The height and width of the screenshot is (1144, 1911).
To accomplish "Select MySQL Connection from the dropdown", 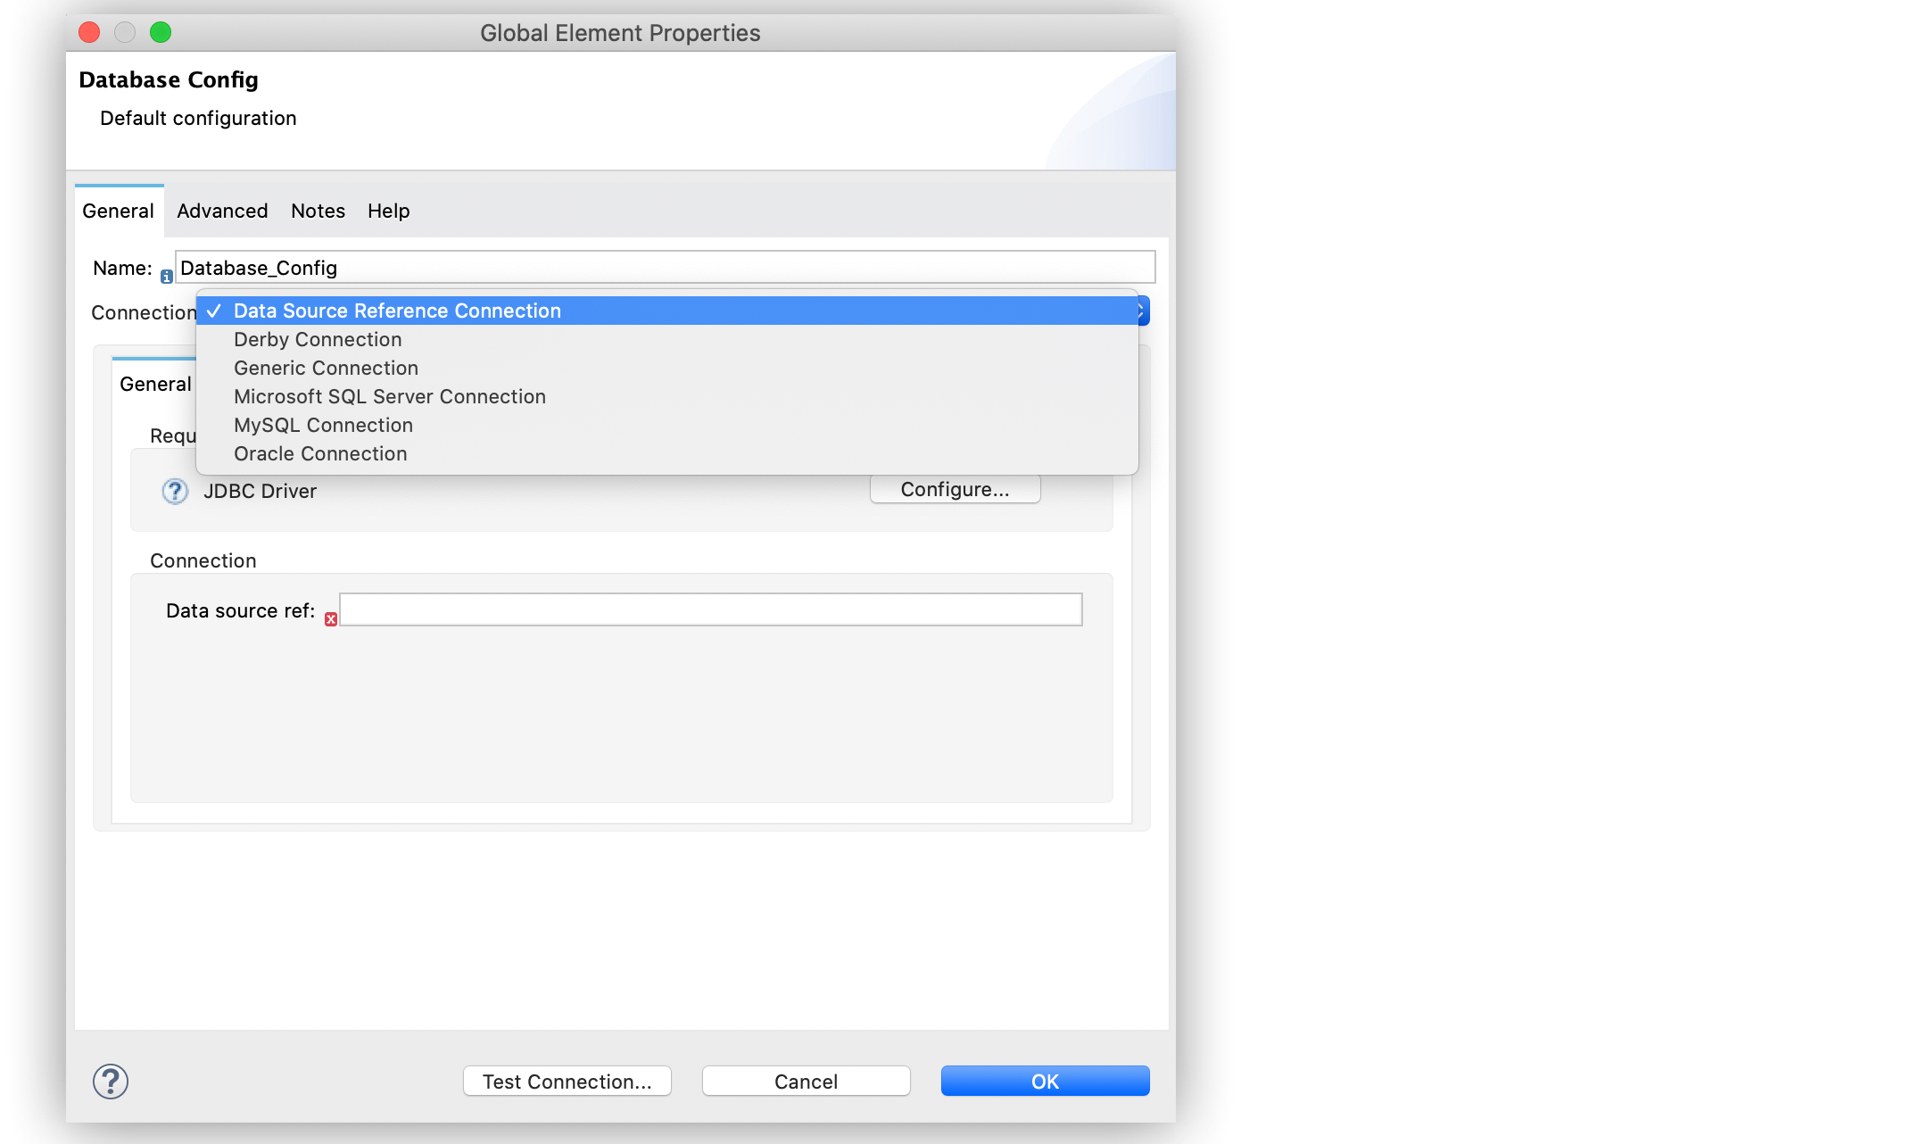I will [323, 425].
